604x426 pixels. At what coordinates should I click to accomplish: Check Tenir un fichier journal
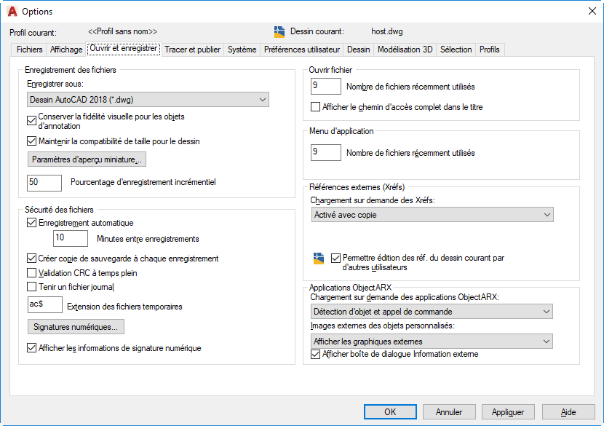coord(31,287)
